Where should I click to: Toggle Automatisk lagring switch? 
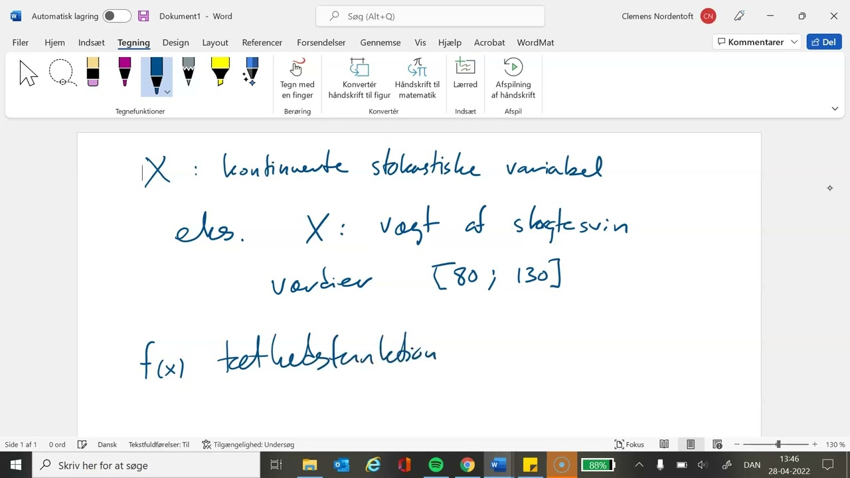(117, 16)
